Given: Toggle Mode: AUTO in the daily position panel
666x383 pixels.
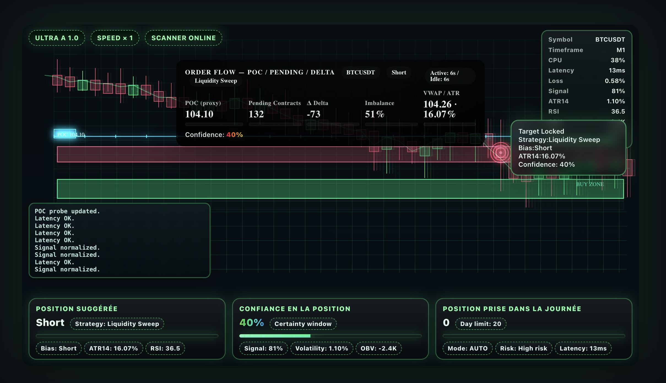Looking at the screenshot, I should click(467, 348).
